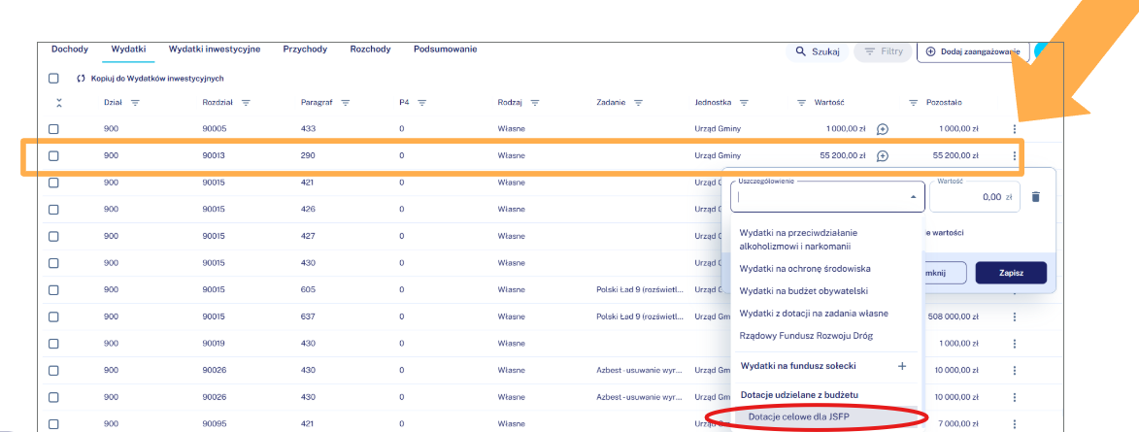The image size is (1139, 432).
Task: Tick the checkbox for row 90005
Action: coord(54,129)
